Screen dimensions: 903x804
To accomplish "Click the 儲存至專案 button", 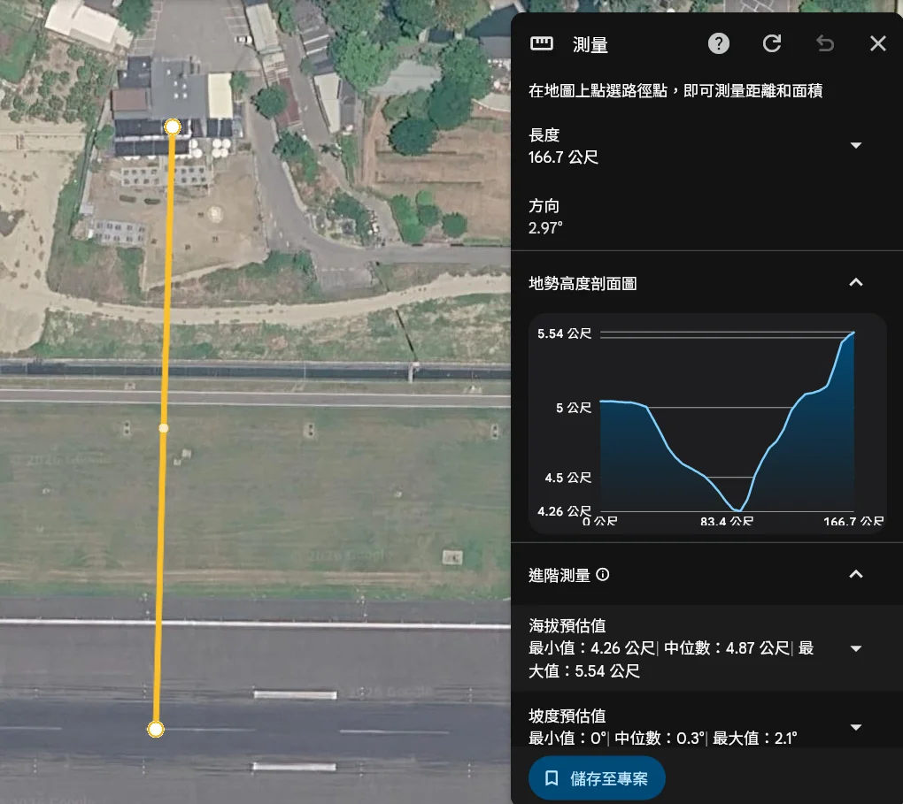I will tap(597, 778).
